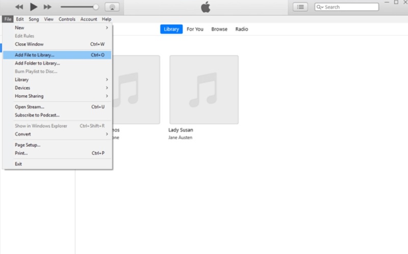
Task: Expand the Convert submenu
Action: [57, 134]
